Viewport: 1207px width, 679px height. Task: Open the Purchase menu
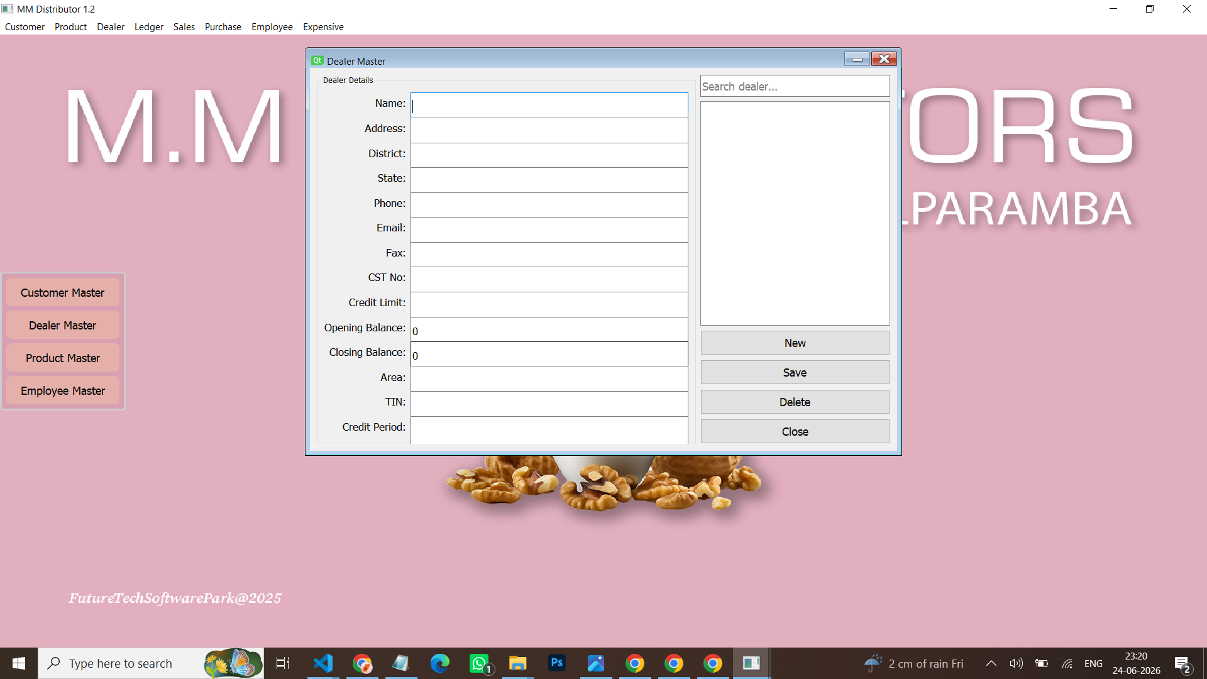[x=223, y=27]
